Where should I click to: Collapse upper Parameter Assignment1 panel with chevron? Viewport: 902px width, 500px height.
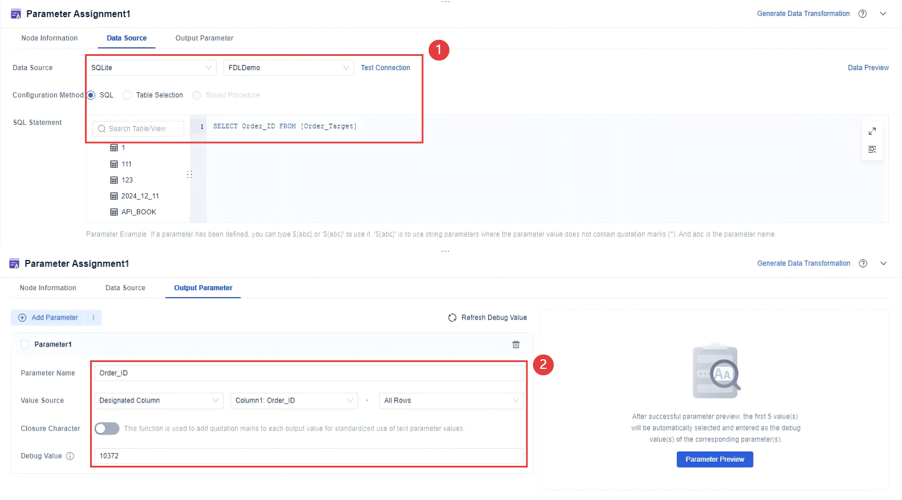tap(883, 14)
